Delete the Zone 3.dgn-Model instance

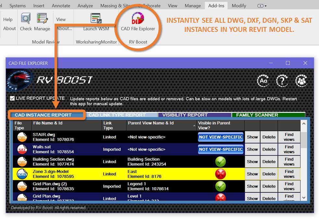(x=269, y=174)
